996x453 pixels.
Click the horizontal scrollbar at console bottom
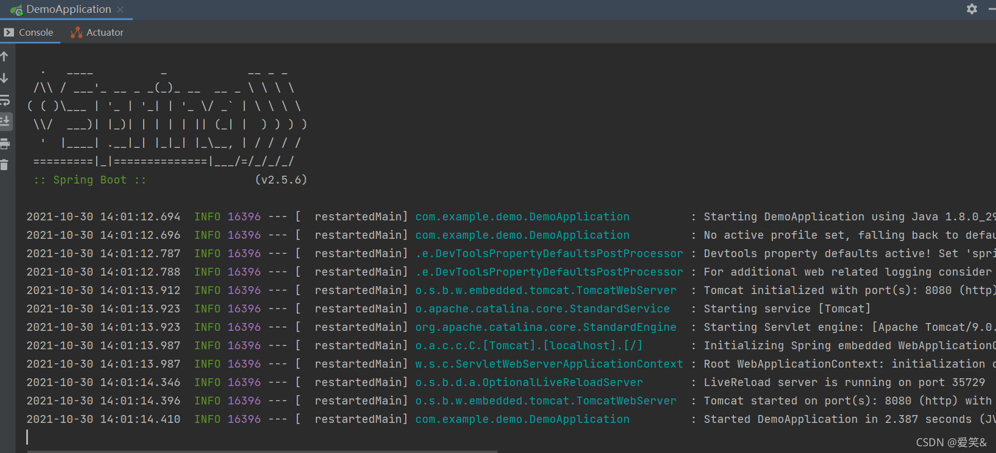pyautogui.click(x=262, y=451)
